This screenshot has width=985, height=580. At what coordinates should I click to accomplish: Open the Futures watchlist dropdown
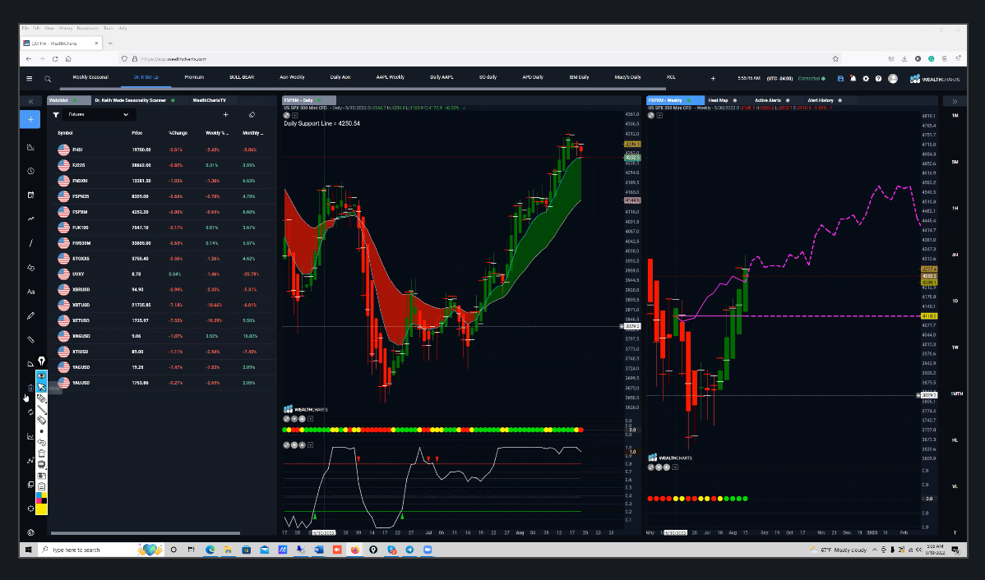coord(98,115)
